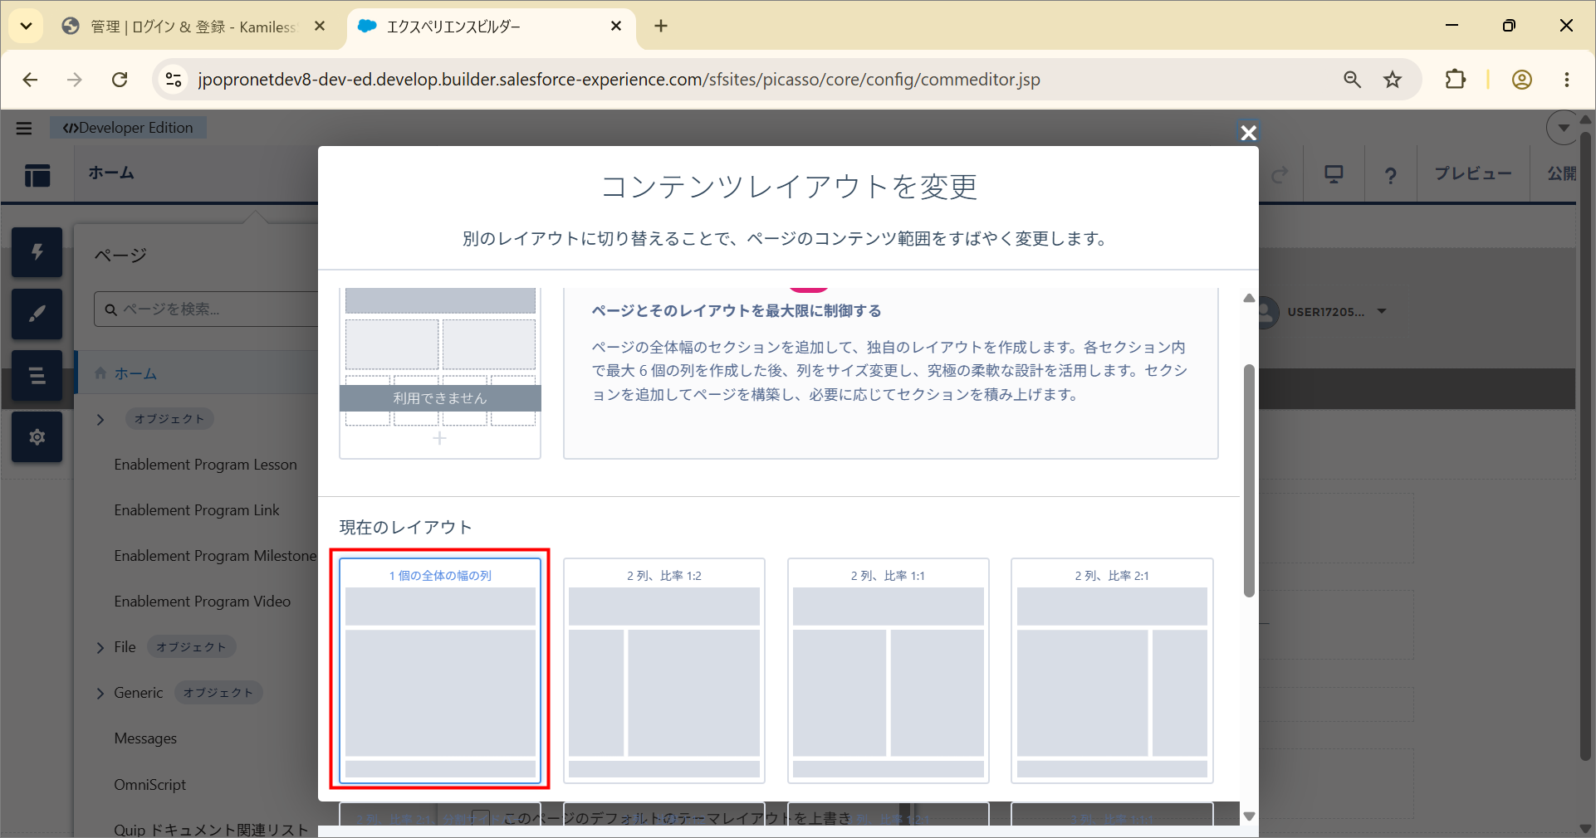This screenshot has width=1596, height=838.
Task: Expand the オブジェクト tree item chevron
Action: (x=100, y=420)
